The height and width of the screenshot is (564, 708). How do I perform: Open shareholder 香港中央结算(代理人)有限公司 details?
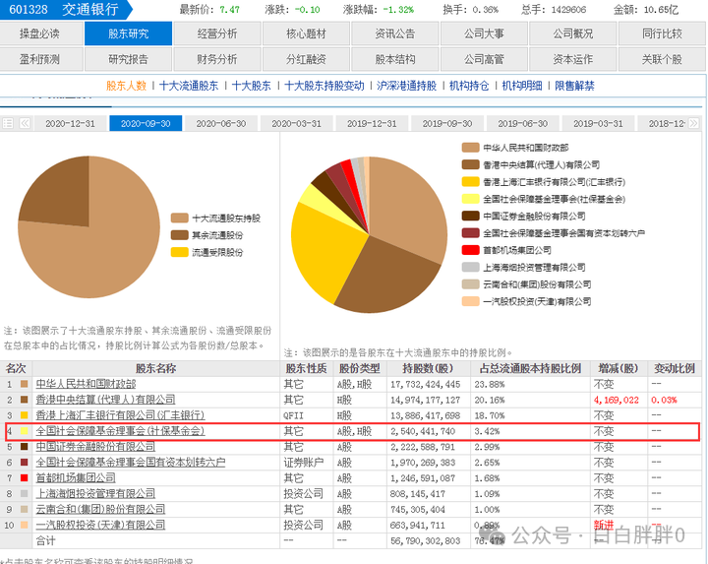click(x=105, y=400)
